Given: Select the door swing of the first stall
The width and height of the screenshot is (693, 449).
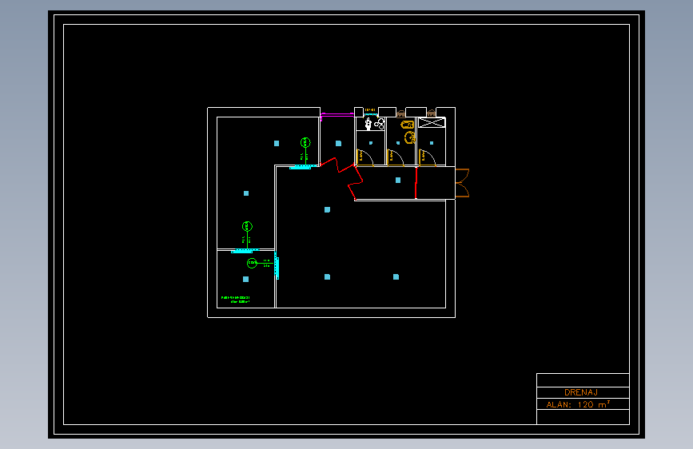Looking at the screenshot, I should click(x=364, y=157).
